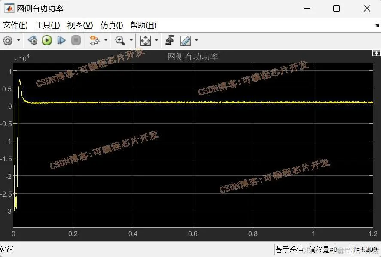The width and height of the screenshot is (381, 257).
Task: Minimize the scope window
Action: tap(307, 9)
